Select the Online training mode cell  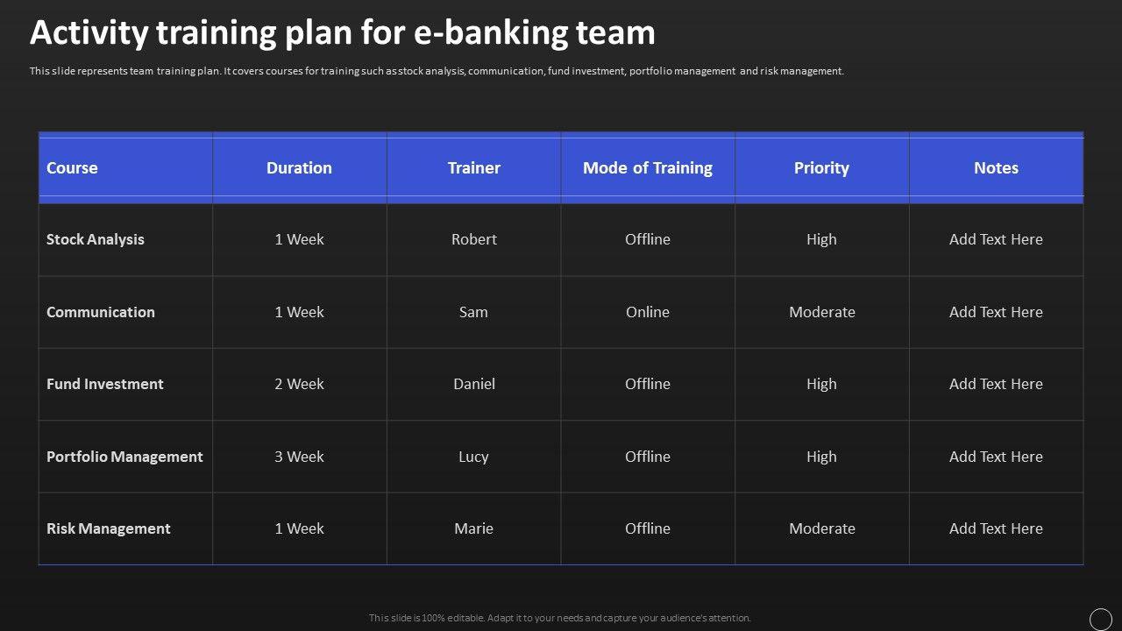pos(647,312)
